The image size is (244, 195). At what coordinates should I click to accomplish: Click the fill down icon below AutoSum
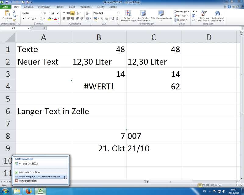pyautogui.click(x=193, y=16)
